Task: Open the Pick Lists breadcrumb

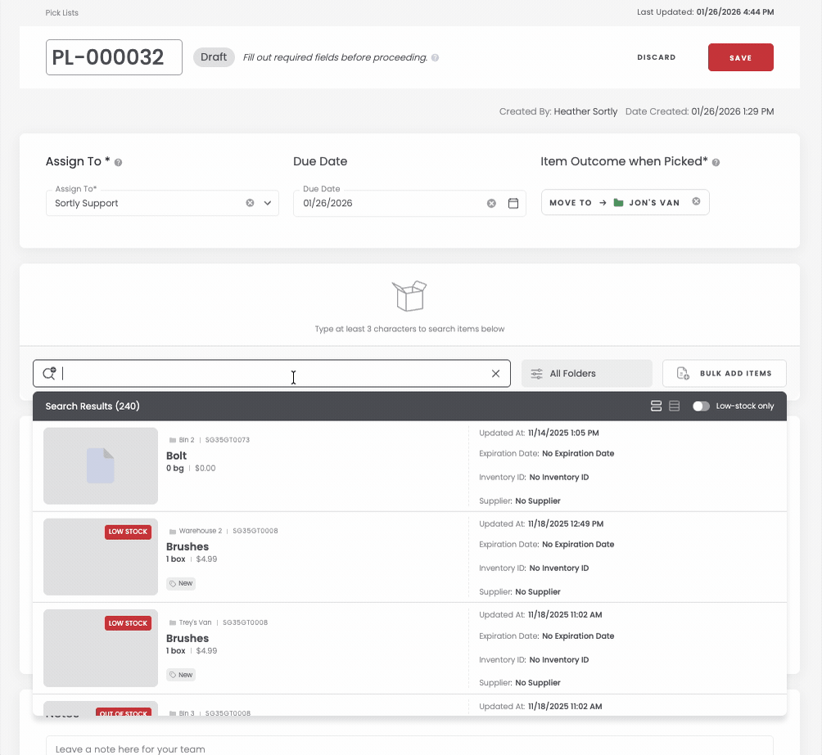Action: point(62,13)
